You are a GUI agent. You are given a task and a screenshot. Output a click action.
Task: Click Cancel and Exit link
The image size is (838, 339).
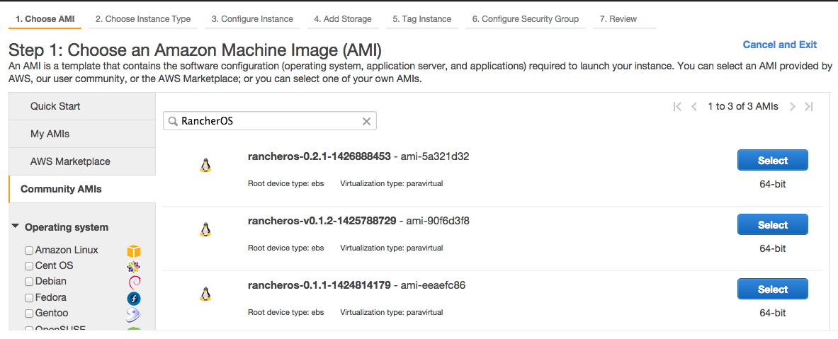point(780,45)
